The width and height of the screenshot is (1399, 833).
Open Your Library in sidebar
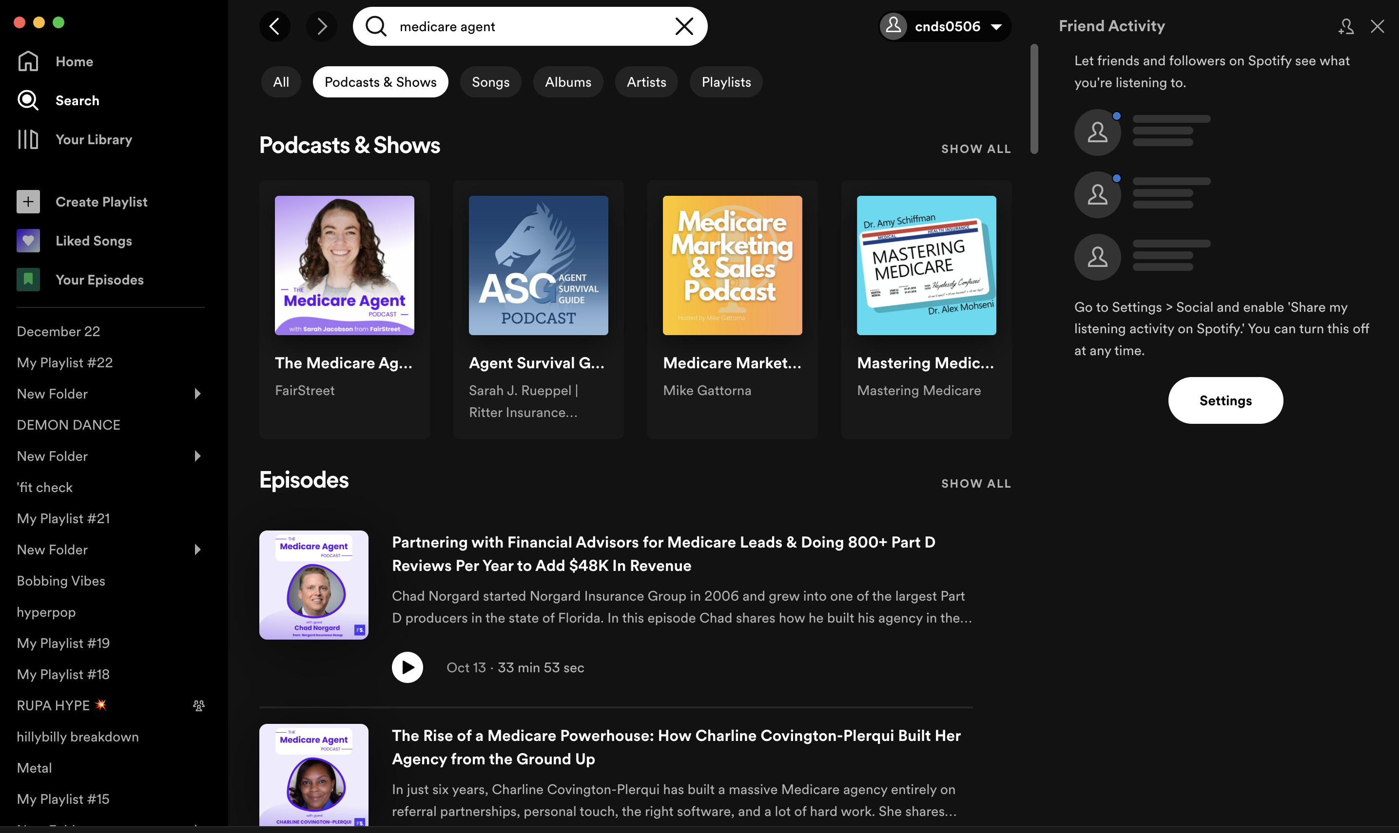tap(75, 139)
